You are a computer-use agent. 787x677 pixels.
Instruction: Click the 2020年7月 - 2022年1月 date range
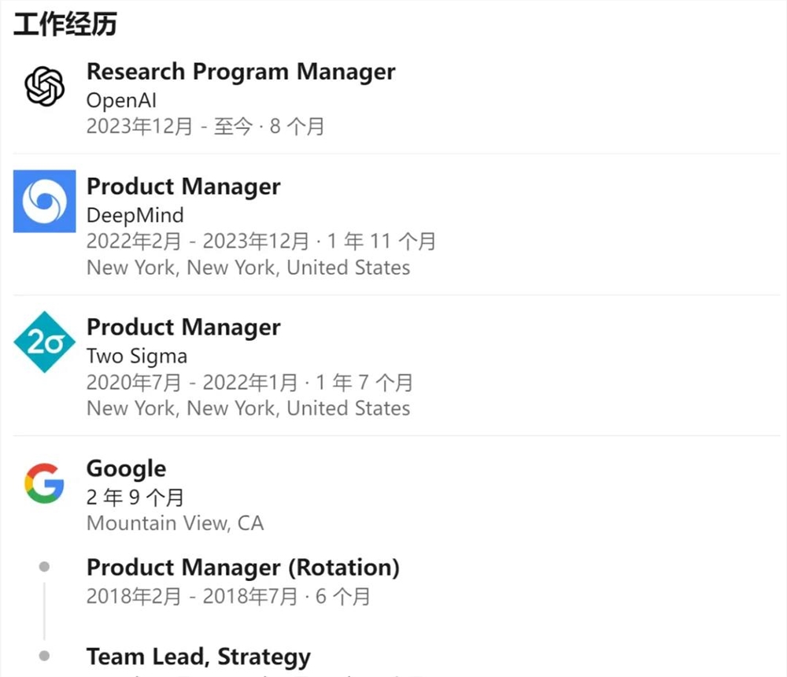(192, 383)
